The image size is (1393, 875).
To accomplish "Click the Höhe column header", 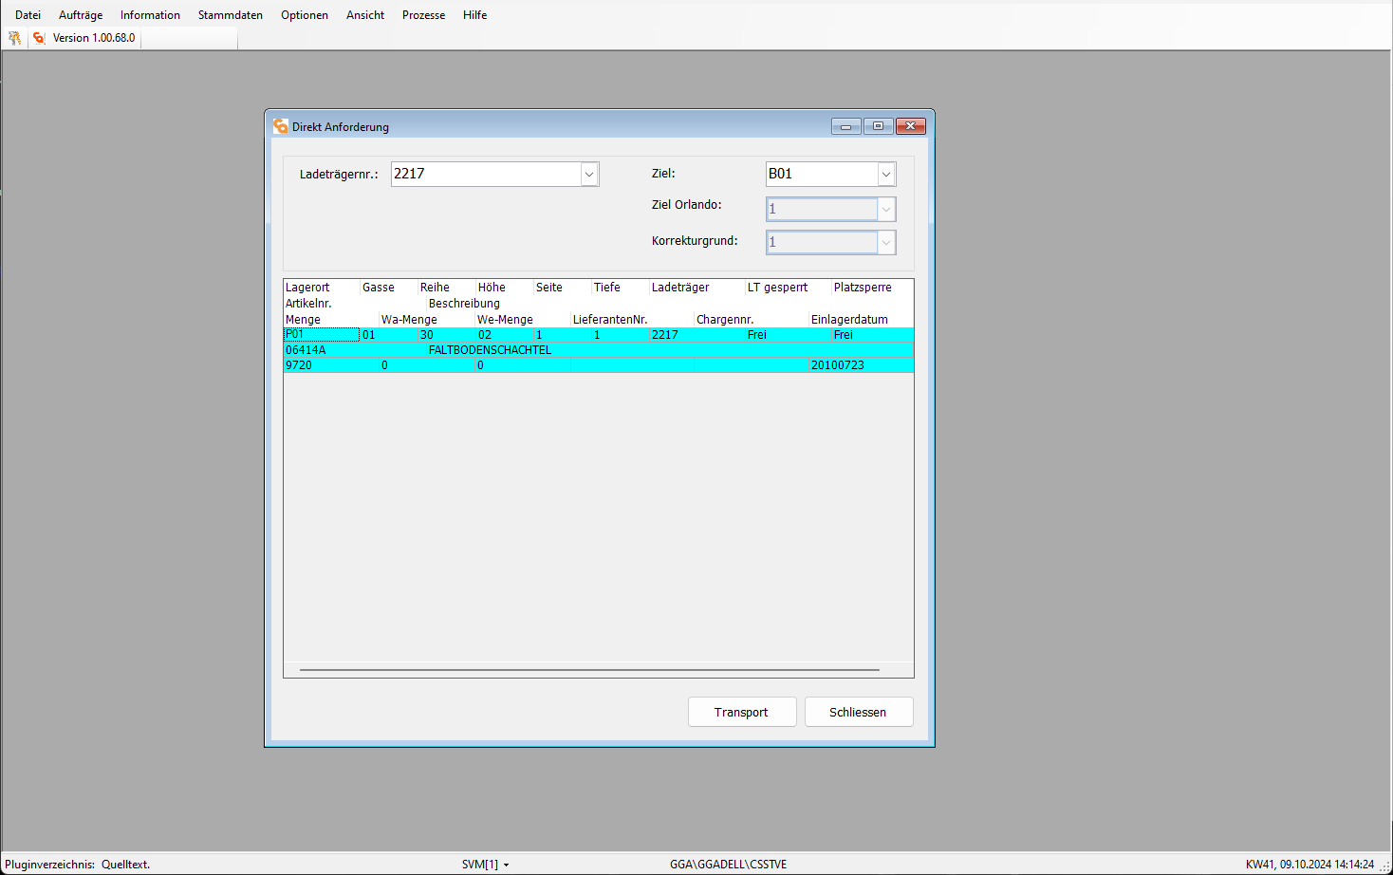I will coord(492,288).
